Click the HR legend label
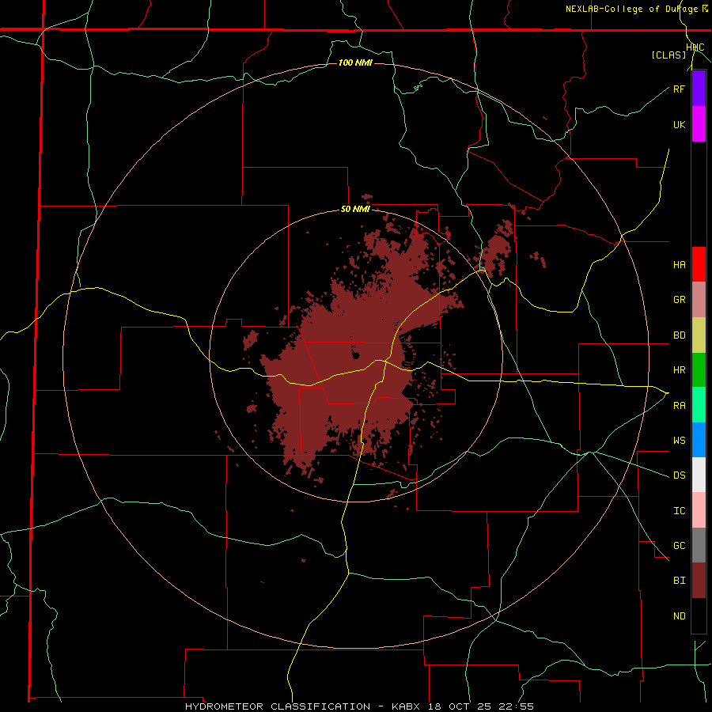Viewport: 712px width, 712px height. click(x=679, y=370)
